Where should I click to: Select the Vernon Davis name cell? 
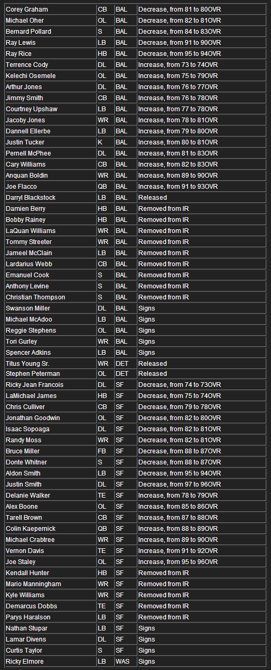50,551
